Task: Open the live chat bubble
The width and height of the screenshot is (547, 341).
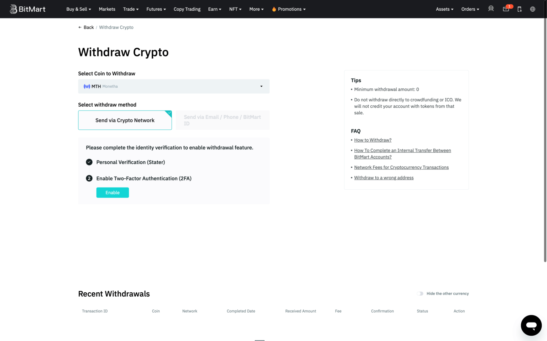Action: click(x=531, y=325)
